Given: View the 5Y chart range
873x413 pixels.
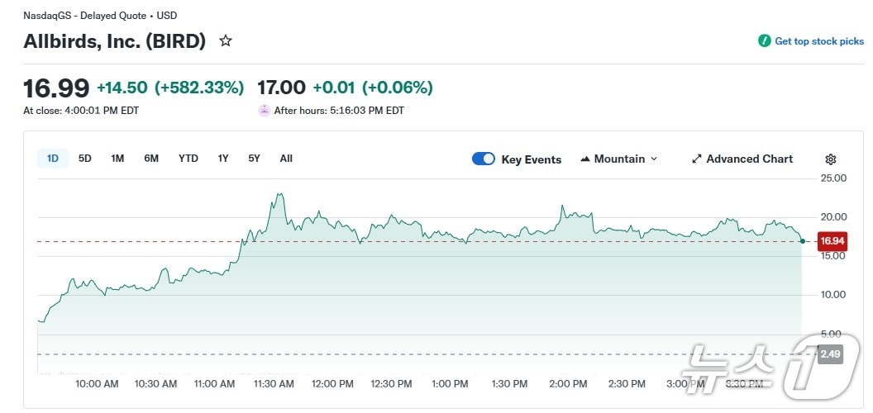Looking at the screenshot, I should [x=254, y=159].
